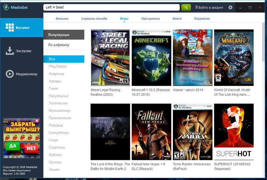Click the Каталог grid icon
267x180 pixels.
(10, 27)
